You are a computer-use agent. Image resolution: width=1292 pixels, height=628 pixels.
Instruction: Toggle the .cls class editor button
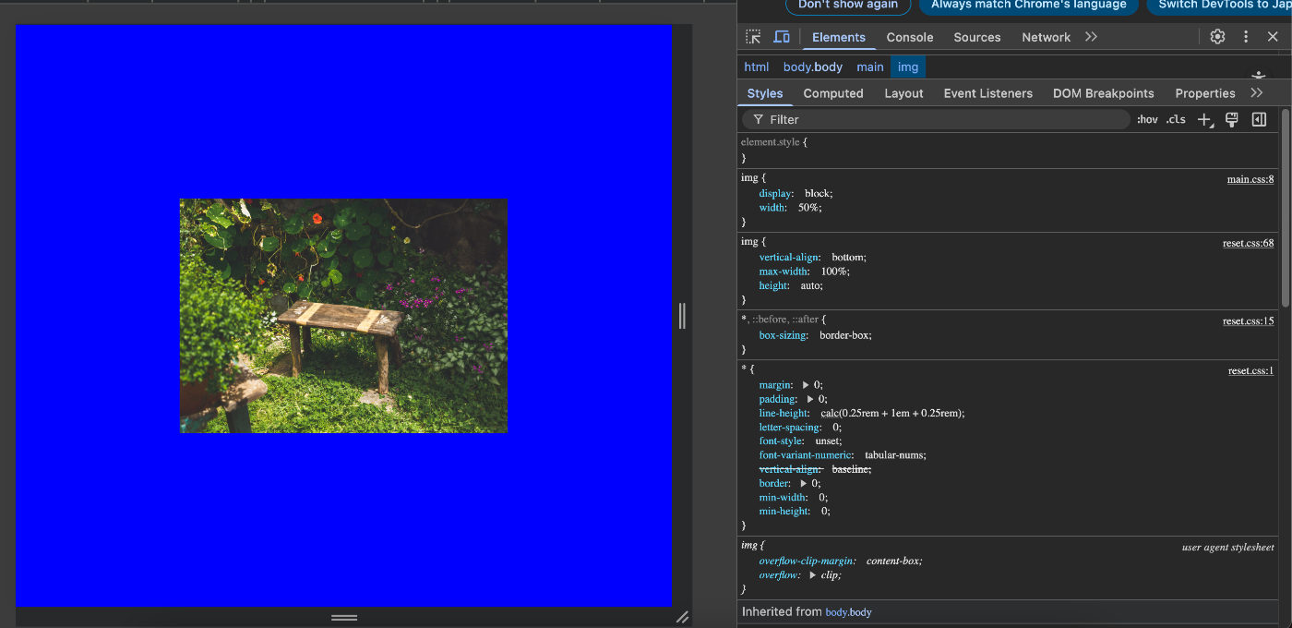tap(1176, 119)
